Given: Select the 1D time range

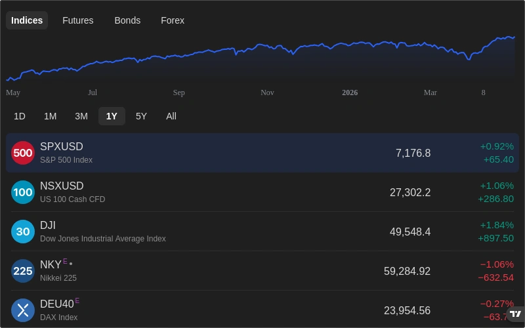Looking at the screenshot, I should click(20, 116).
